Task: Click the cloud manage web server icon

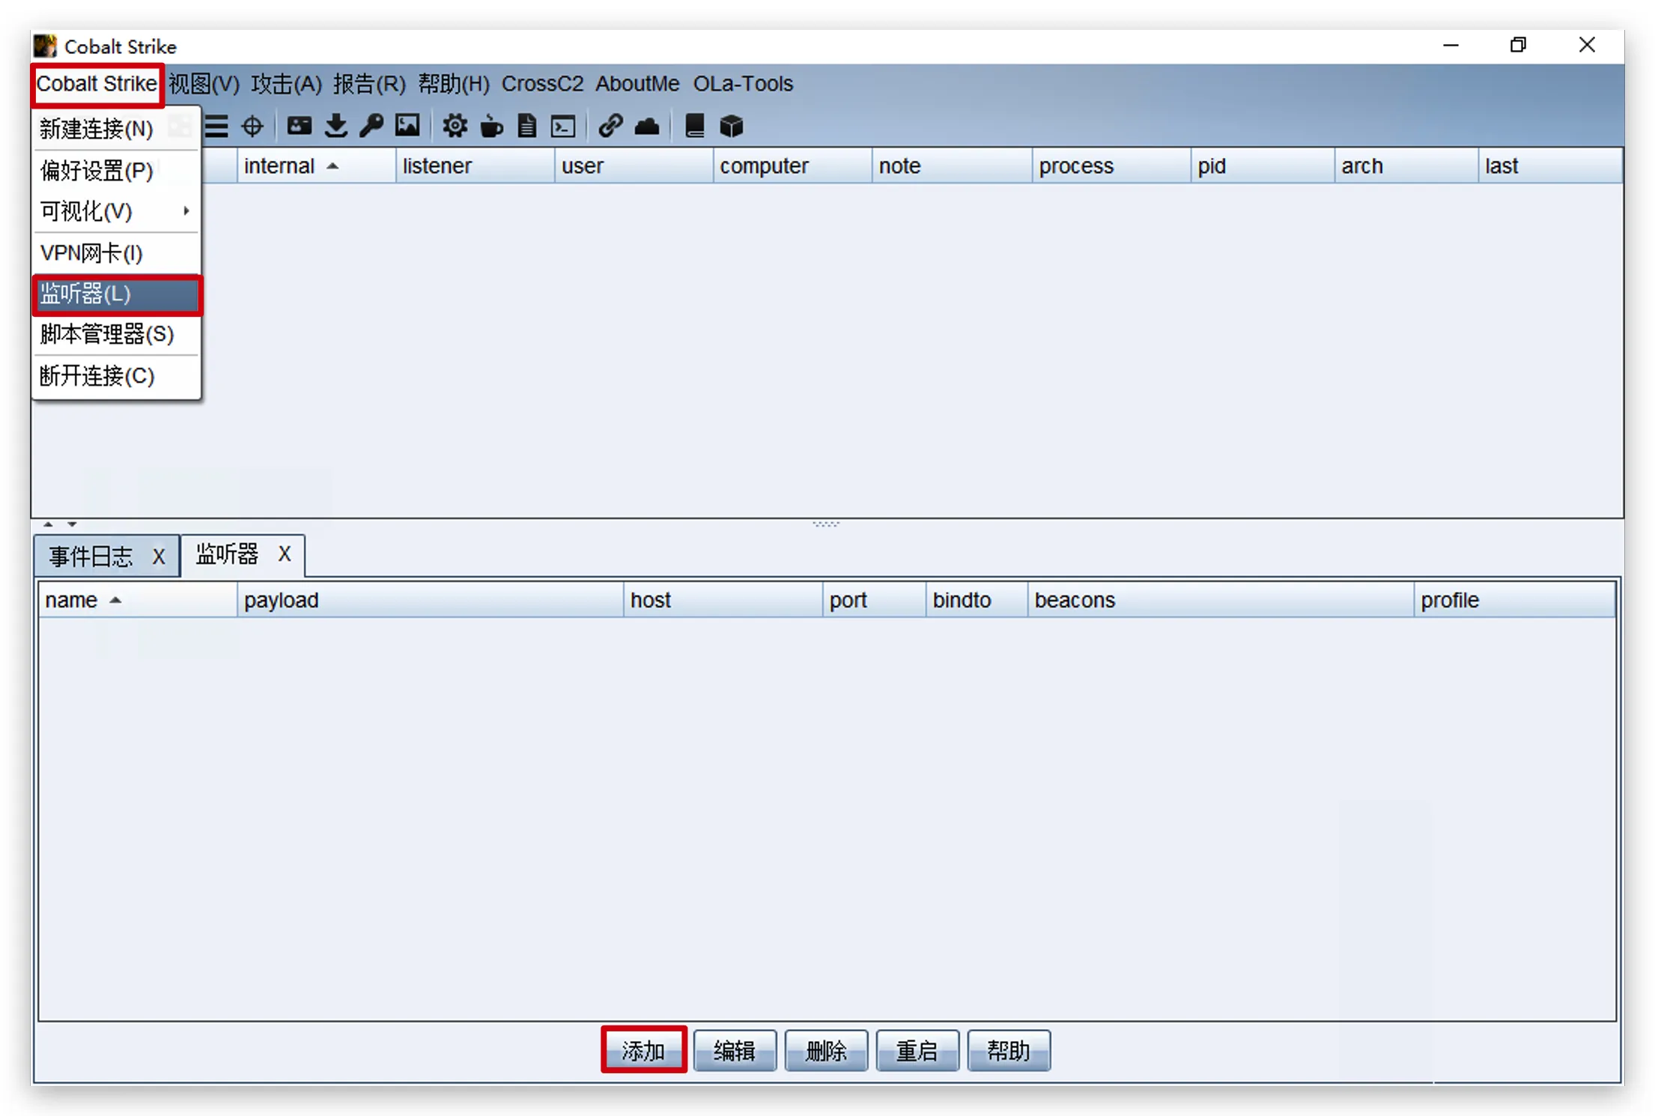Action: tap(647, 126)
